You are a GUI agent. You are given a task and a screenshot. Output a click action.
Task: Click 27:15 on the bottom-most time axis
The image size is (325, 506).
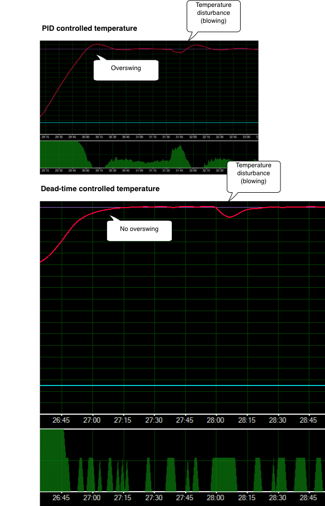[x=123, y=498]
